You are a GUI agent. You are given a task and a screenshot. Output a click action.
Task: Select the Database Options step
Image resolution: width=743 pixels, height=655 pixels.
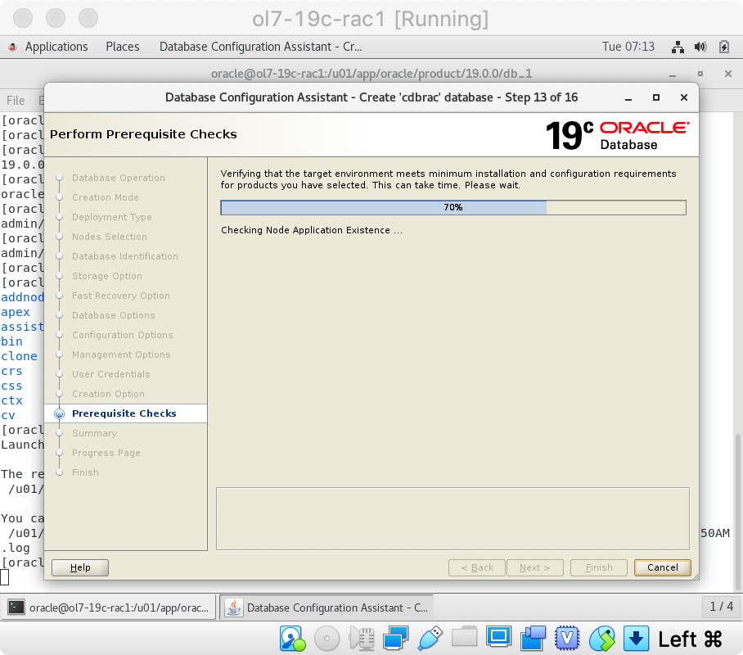click(113, 315)
